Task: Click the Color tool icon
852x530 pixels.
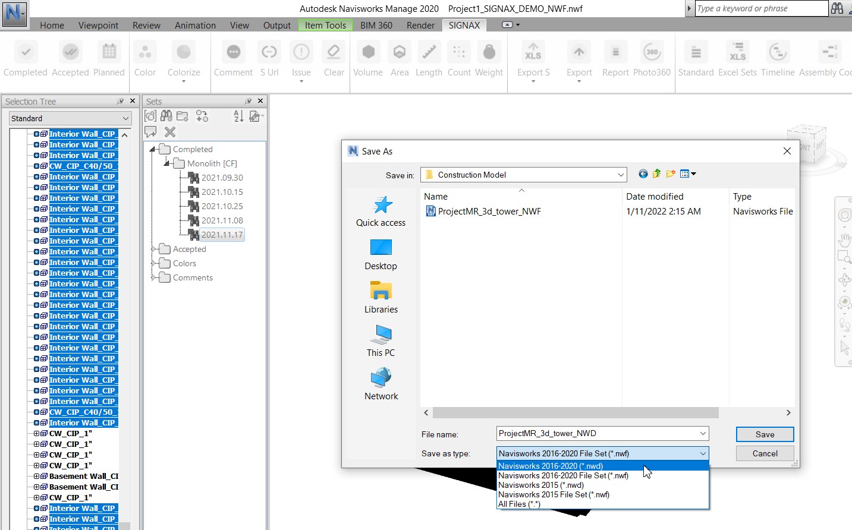Action: (145, 52)
